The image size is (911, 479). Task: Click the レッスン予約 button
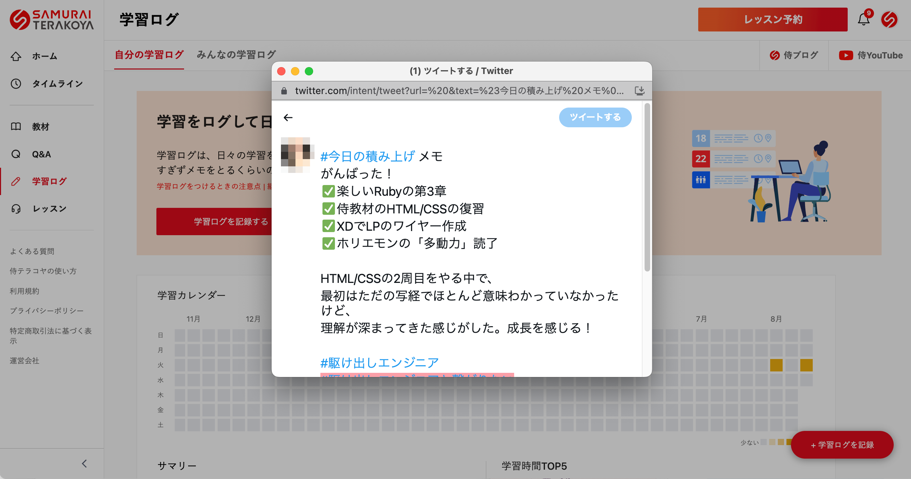pos(772,19)
